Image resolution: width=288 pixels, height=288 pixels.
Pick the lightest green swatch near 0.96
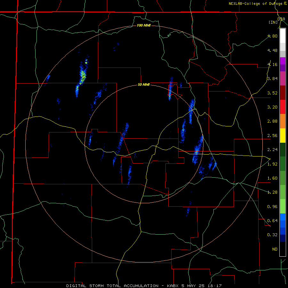283,206
